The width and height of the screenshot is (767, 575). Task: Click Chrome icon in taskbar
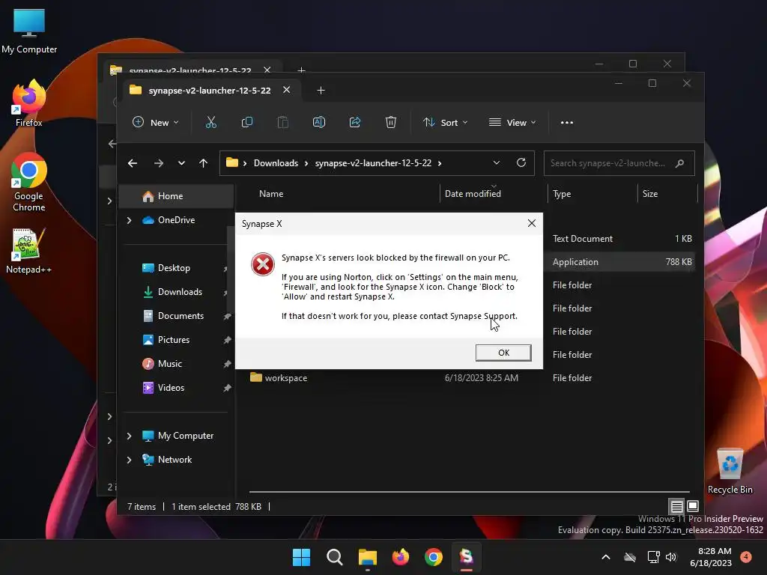coord(434,557)
